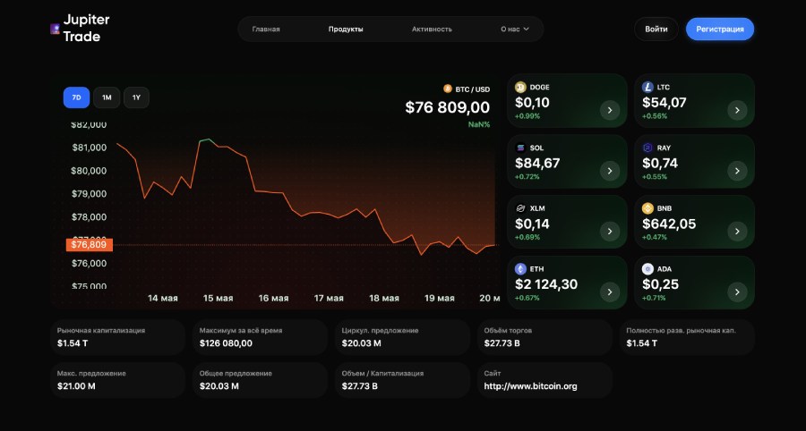Click the Raydium RAY coin icon
The width and height of the screenshot is (806, 431).
[x=647, y=148]
